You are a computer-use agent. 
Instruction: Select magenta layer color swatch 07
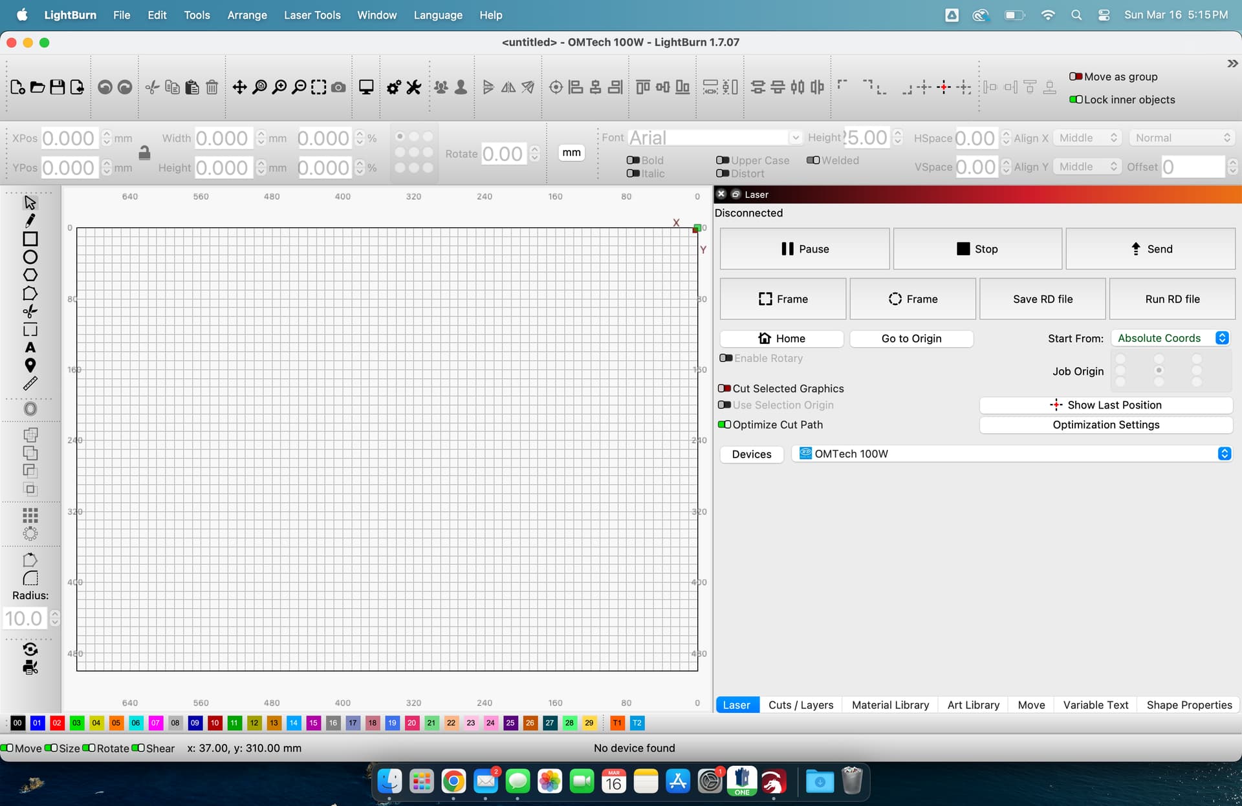pos(155,723)
